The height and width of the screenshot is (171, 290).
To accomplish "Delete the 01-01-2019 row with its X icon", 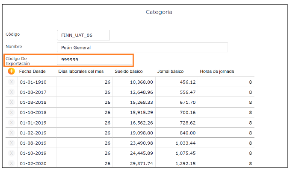I will click(x=12, y=123).
